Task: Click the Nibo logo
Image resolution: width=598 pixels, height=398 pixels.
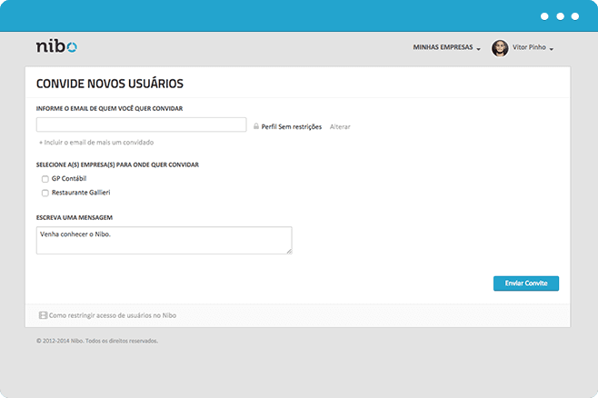Action: click(56, 46)
